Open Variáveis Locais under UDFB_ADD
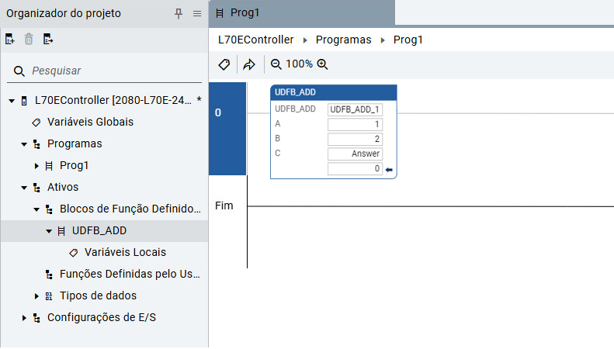Viewport: 614px width, 349px height. point(124,253)
